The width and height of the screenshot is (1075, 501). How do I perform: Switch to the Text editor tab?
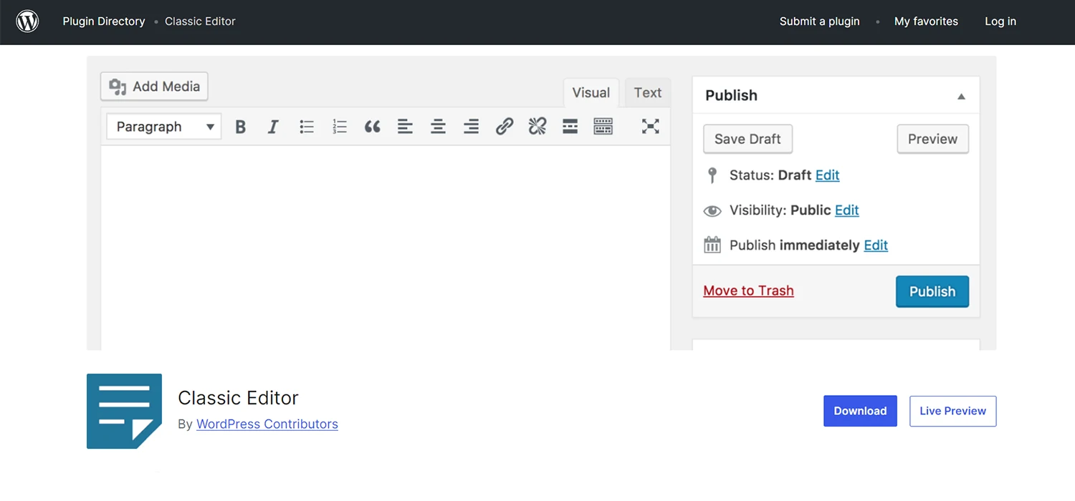(648, 93)
